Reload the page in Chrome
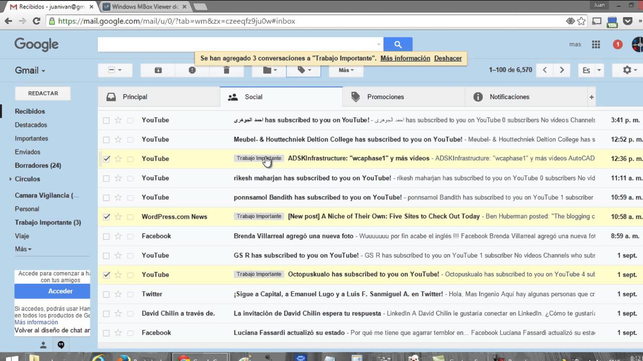This screenshot has height=361, width=643. (x=36, y=21)
